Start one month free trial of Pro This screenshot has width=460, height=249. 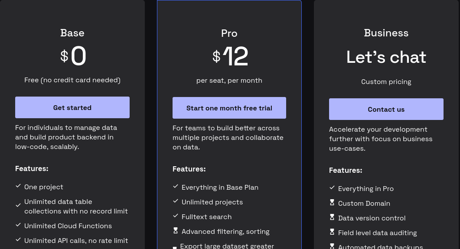229,108
